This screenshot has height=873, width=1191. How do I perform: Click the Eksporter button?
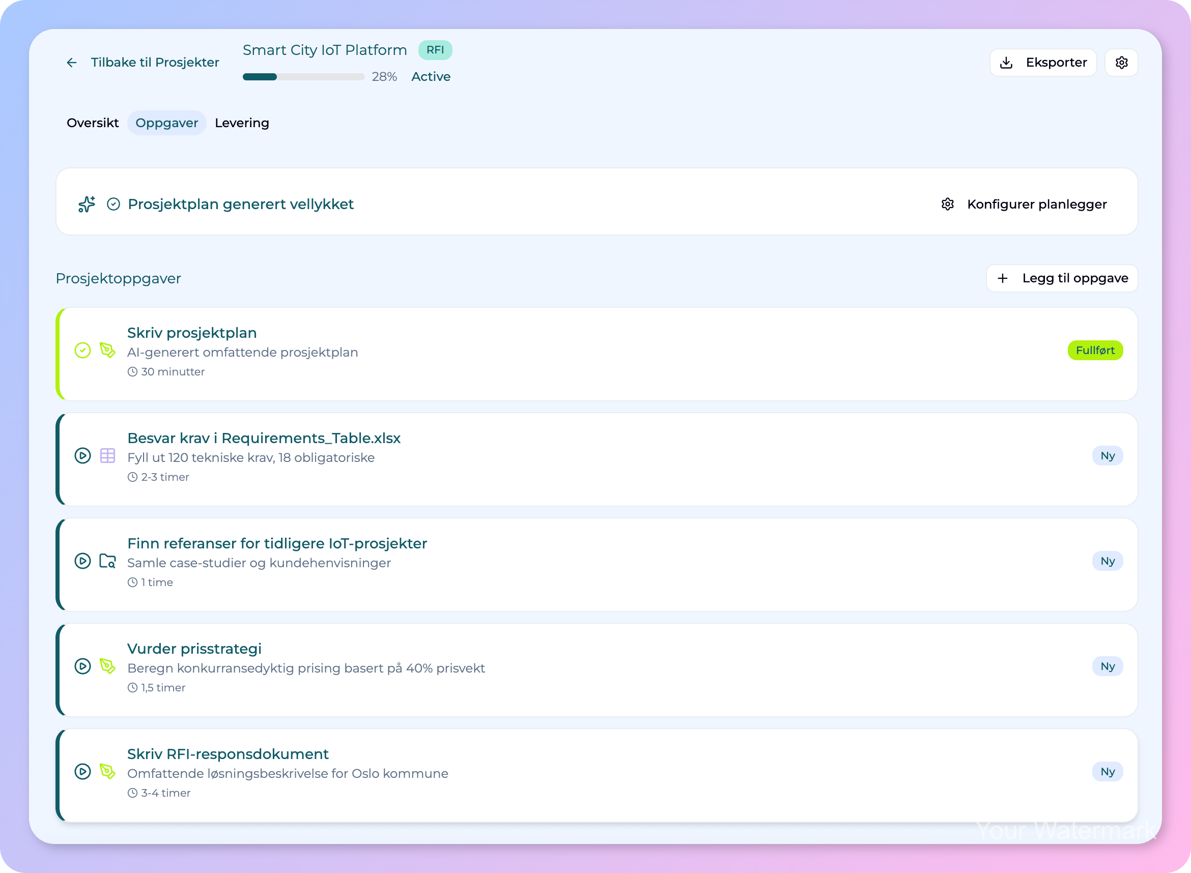coord(1043,63)
